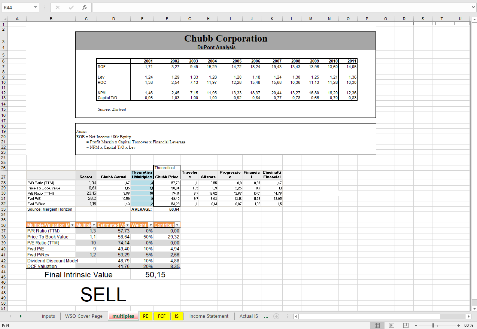The width and height of the screenshot is (477, 329).
Task: Switch to the inputs sheet tab
Action: 48,316
